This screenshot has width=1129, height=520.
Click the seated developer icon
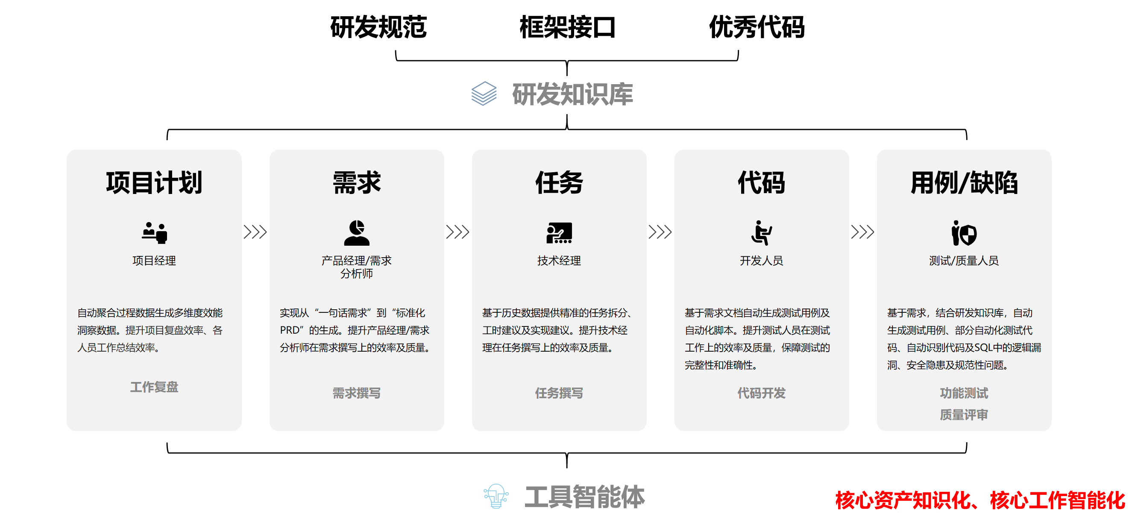click(761, 232)
